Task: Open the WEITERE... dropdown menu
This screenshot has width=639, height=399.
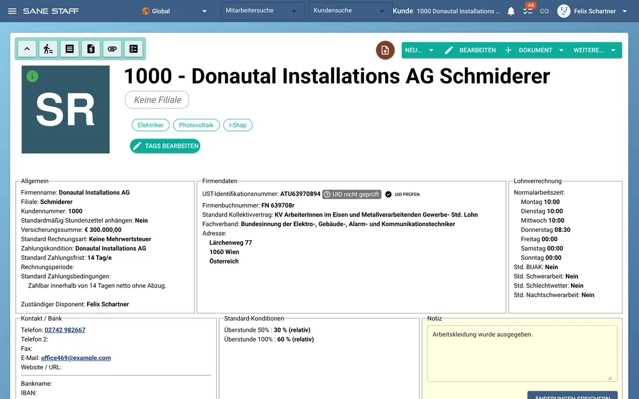Action: tap(594, 50)
